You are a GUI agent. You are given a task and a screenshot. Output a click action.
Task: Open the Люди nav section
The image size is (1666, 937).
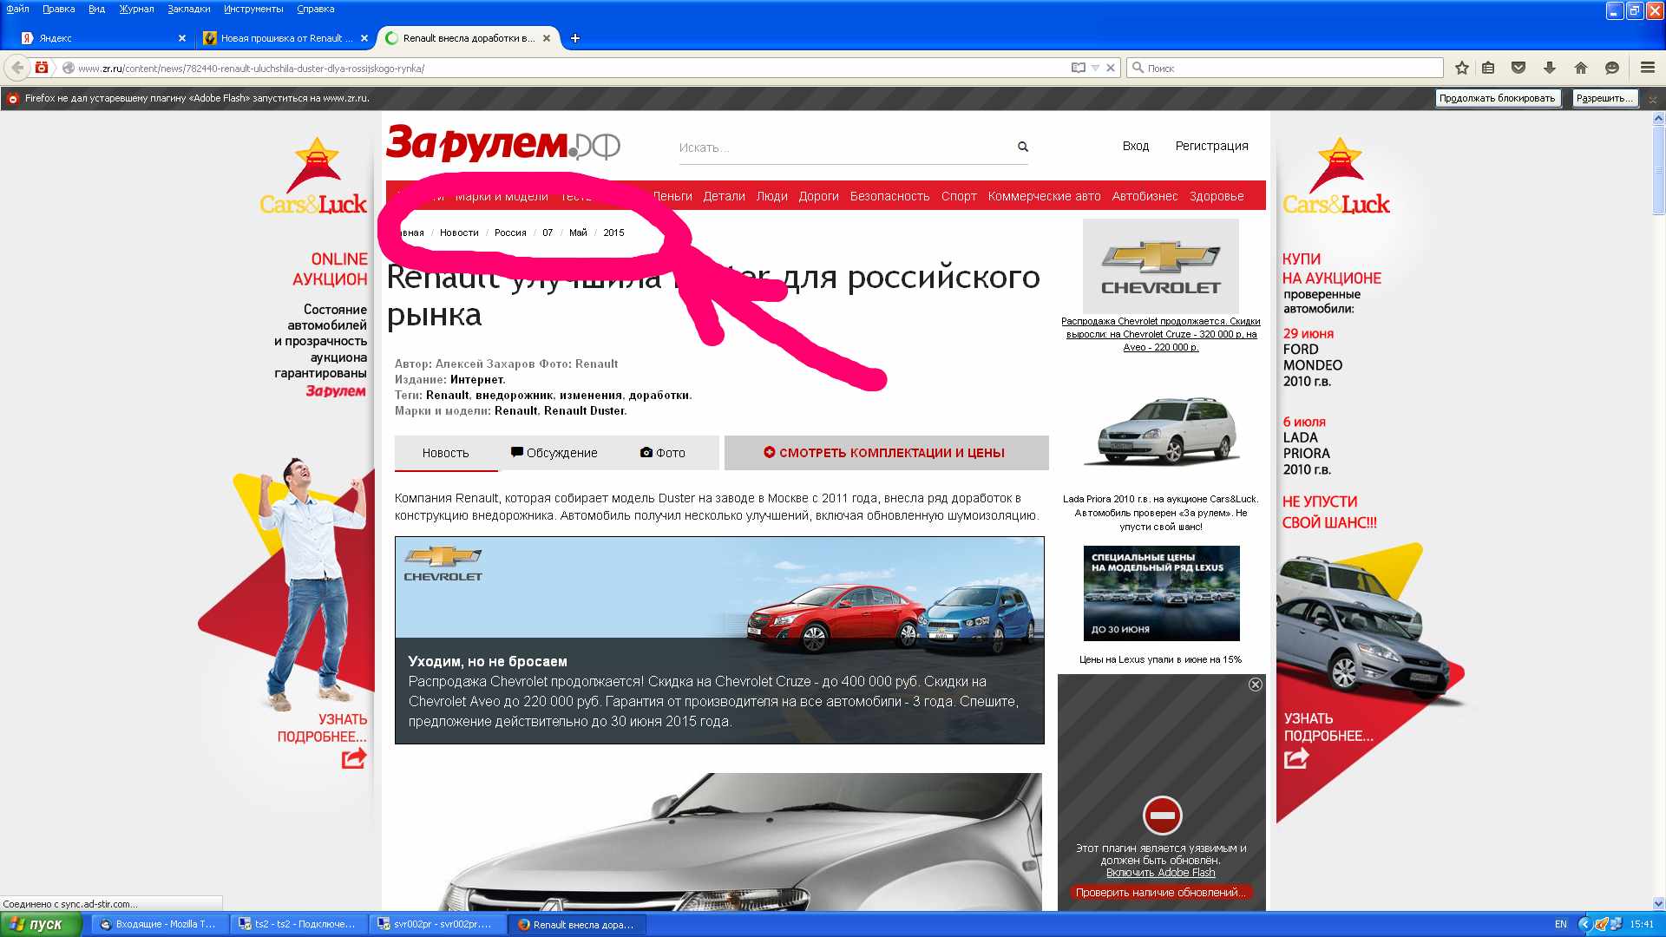click(771, 196)
